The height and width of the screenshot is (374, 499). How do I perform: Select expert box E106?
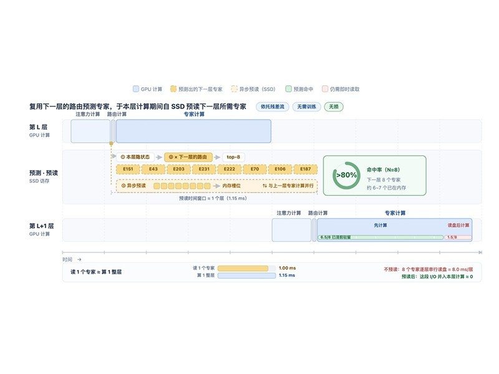click(x=280, y=169)
